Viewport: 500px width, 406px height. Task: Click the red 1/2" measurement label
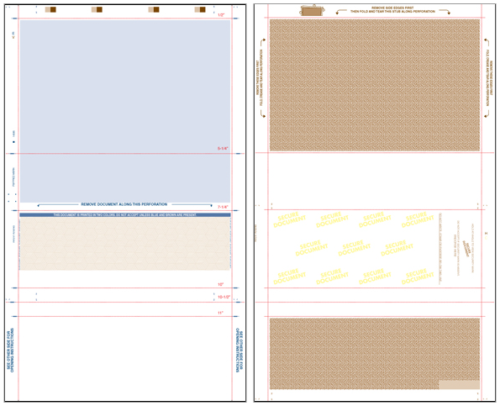point(221,15)
